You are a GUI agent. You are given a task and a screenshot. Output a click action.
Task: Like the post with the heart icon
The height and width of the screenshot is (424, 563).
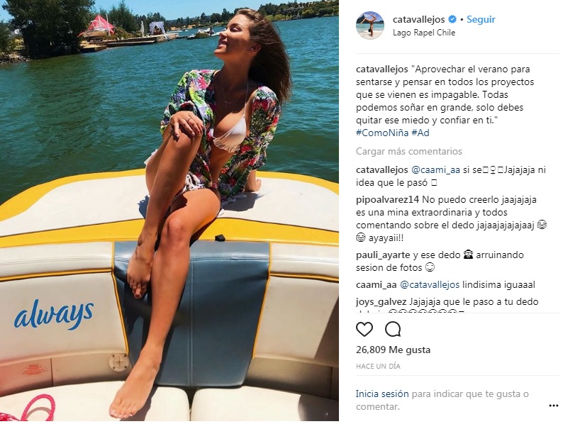(364, 329)
